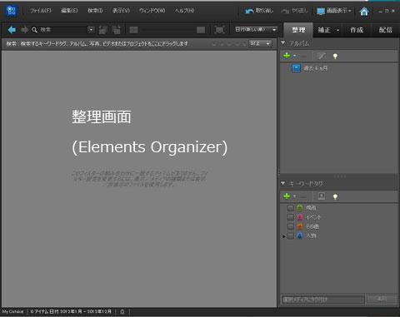Click the bell notification icon in status bar
400x317 pixels.
point(122,312)
